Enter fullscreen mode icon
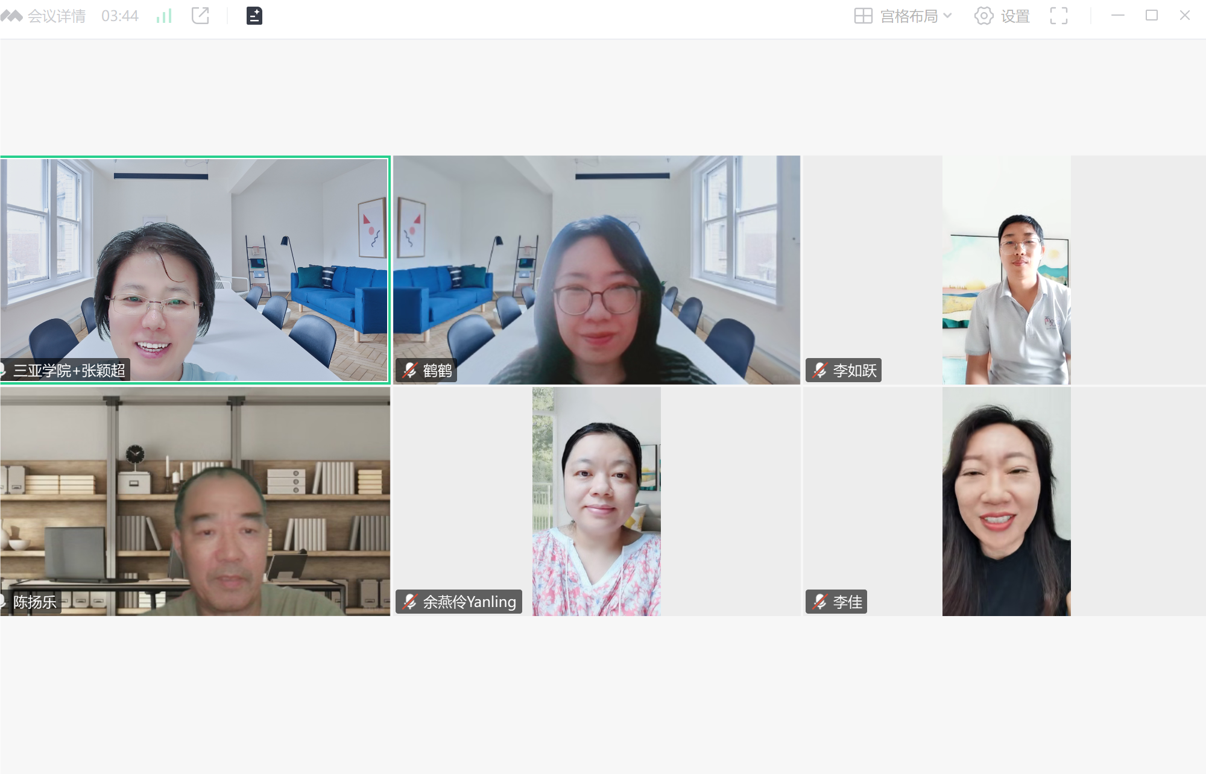Screen dimensions: 1206x774 click(x=1058, y=16)
